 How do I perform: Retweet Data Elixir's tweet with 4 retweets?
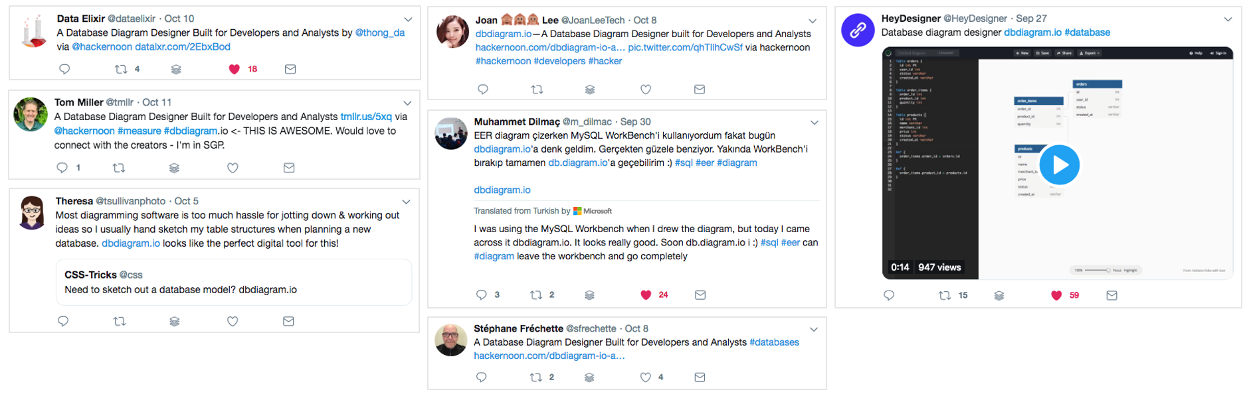[121, 69]
